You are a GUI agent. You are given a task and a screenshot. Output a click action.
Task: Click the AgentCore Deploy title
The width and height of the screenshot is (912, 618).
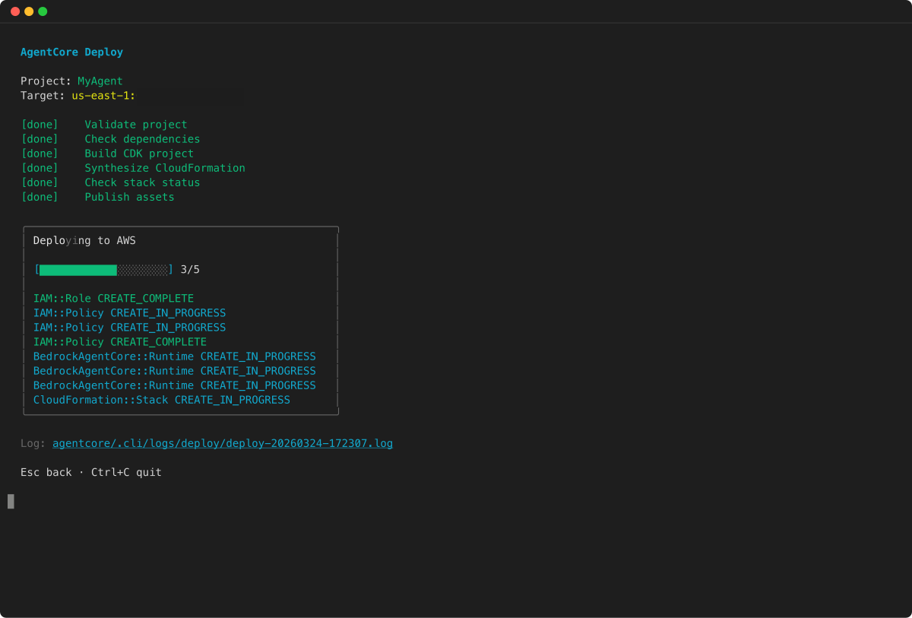pos(71,52)
